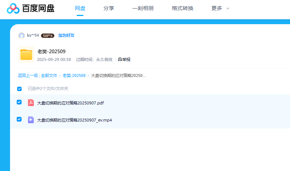This screenshot has height=171, width=290.
Task: Switch to the 网盘 tab
Action: click(80, 8)
